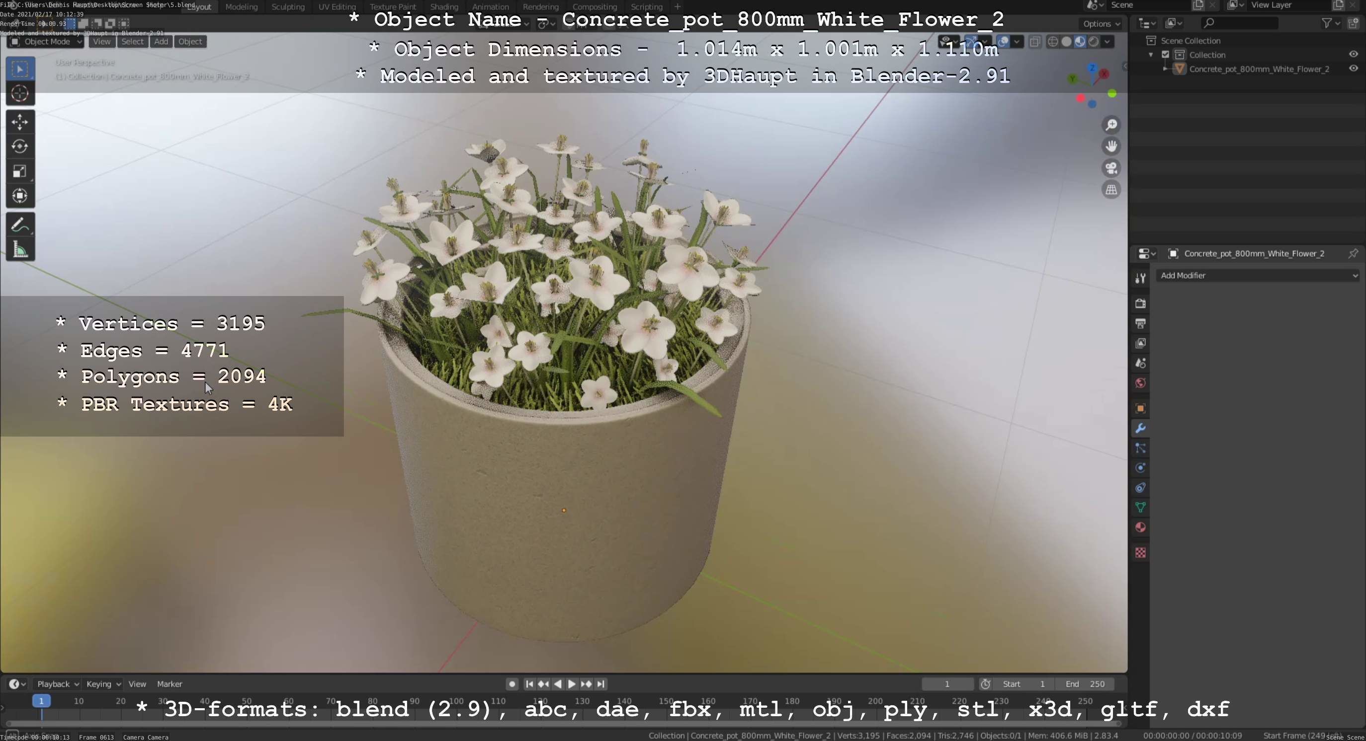
Task: Choose the Rotate tool
Action: [20, 147]
